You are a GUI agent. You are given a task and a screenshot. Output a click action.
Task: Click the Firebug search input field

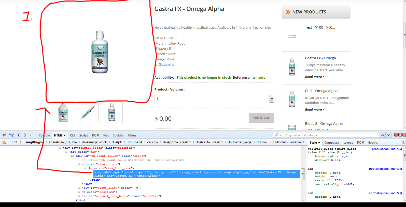327,135
